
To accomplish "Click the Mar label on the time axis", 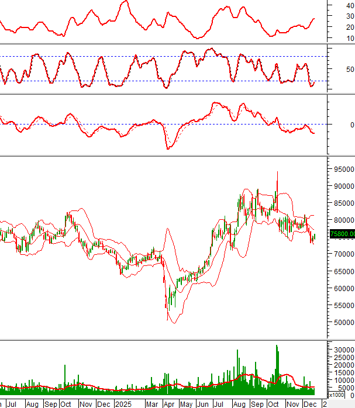I will tap(151, 404).
